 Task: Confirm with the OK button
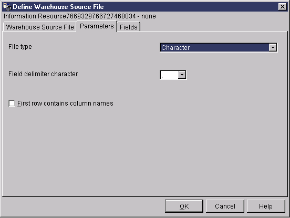pos(184,206)
